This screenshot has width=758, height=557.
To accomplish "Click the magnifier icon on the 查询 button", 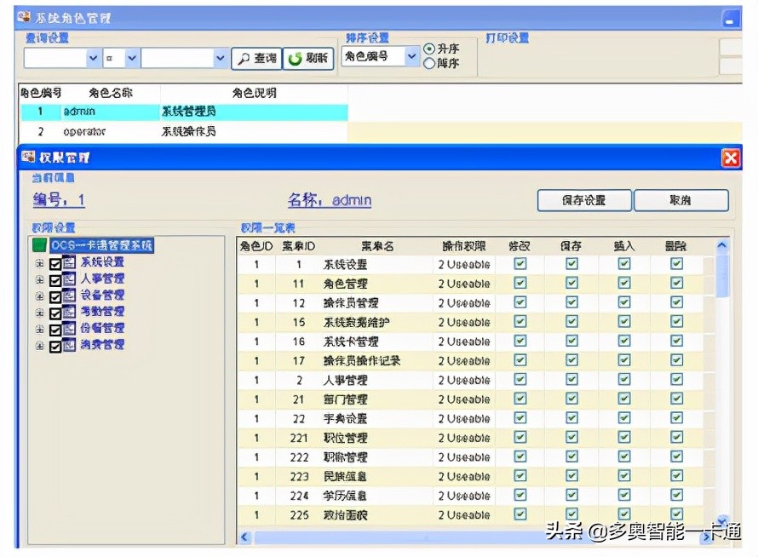I will 243,58.
